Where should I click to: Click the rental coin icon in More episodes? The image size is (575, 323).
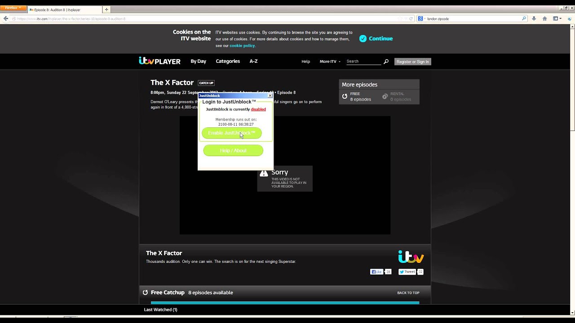point(385,96)
